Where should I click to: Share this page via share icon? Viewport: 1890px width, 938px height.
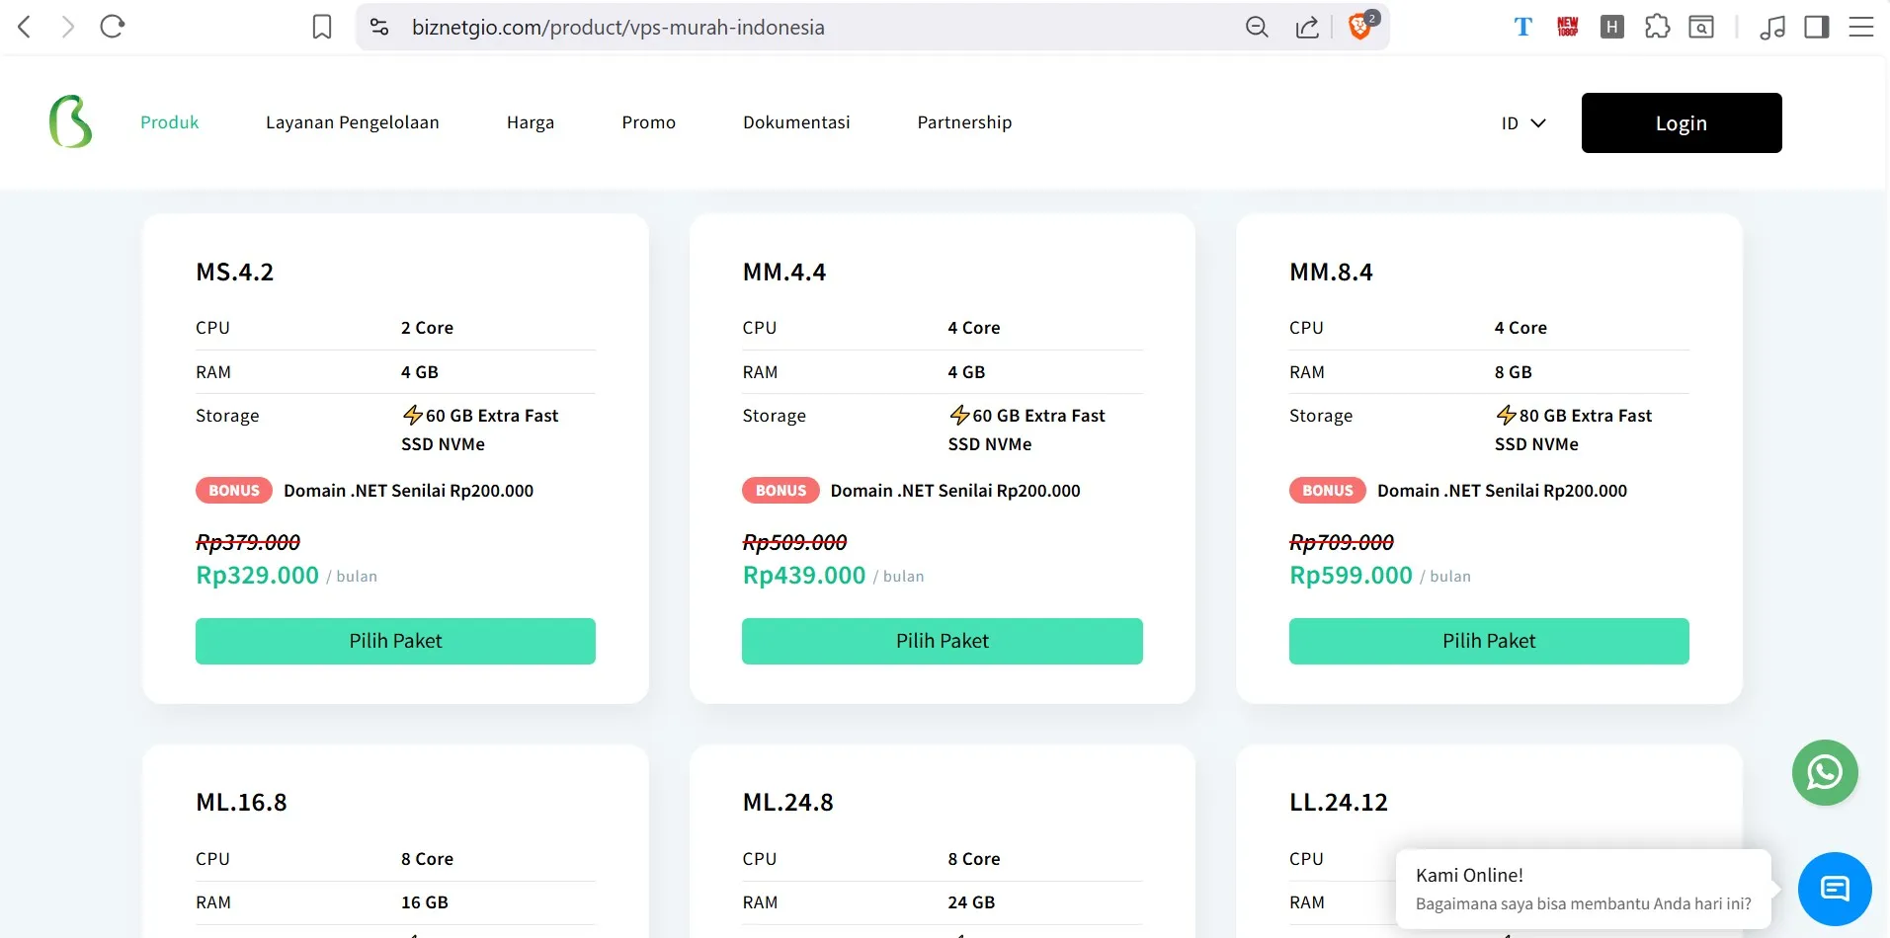click(x=1307, y=27)
